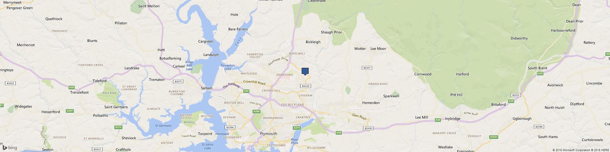Select the Plymouth city label
The width and height of the screenshot is (610, 152).
268,134
